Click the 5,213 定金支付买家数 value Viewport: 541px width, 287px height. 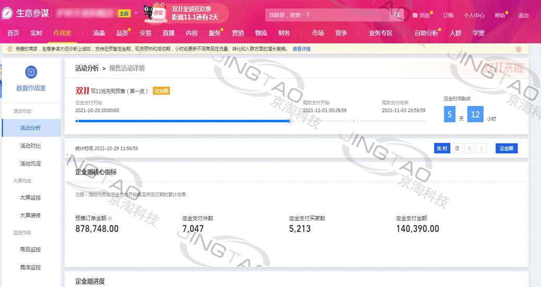(300, 229)
